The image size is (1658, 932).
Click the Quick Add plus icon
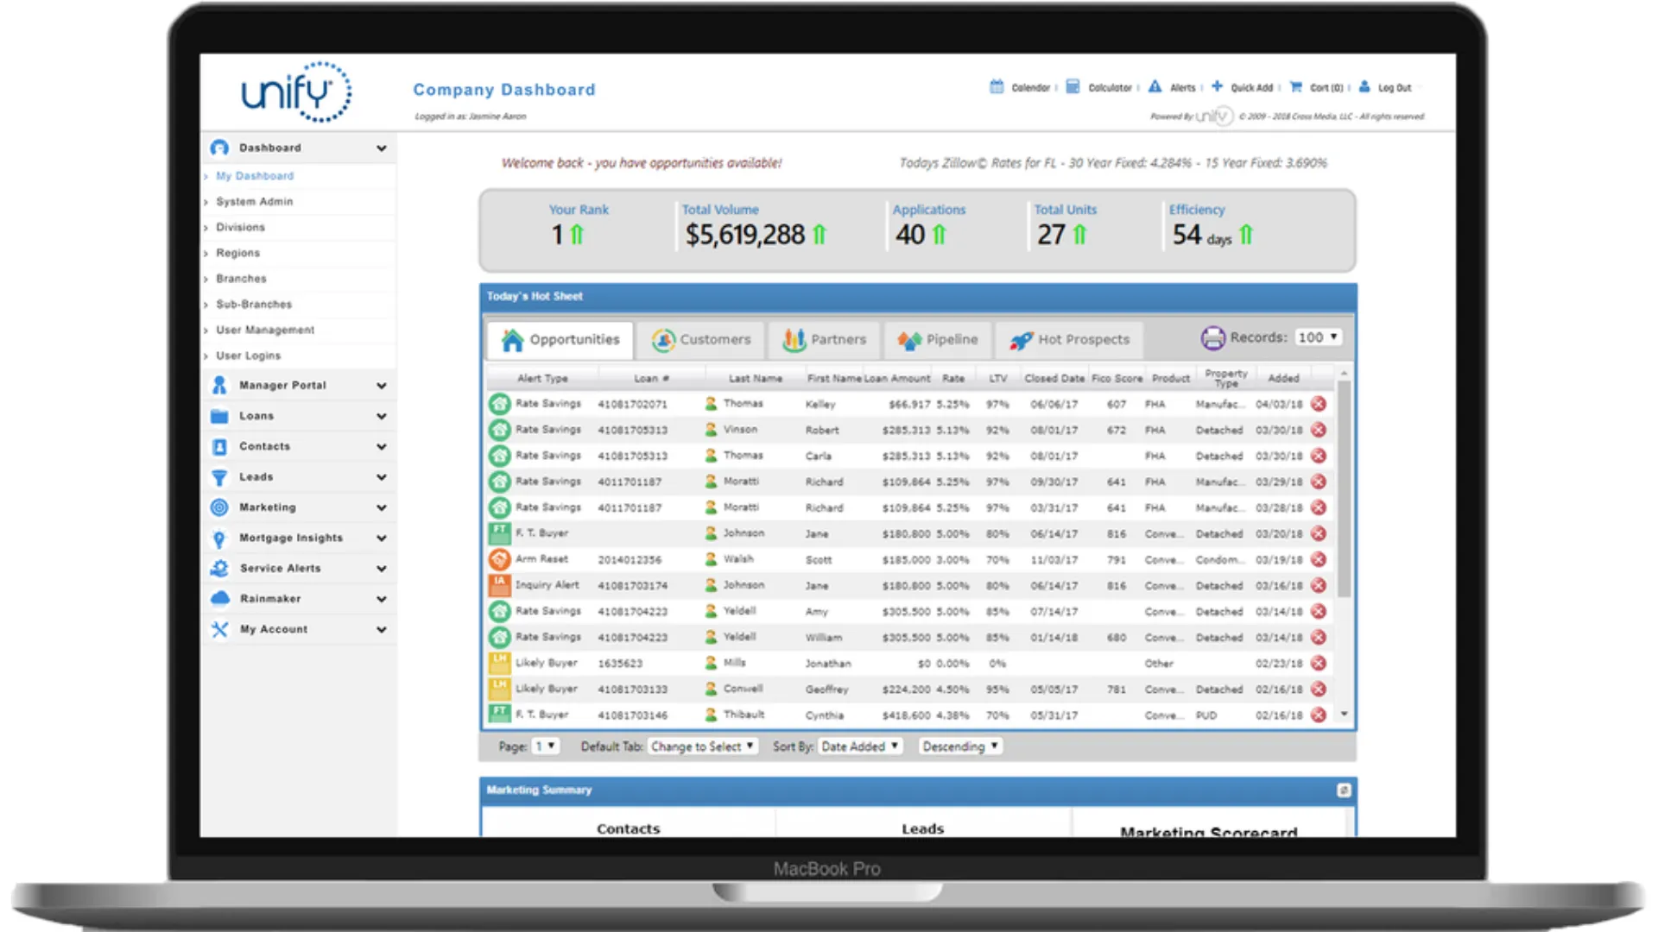[1217, 86]
